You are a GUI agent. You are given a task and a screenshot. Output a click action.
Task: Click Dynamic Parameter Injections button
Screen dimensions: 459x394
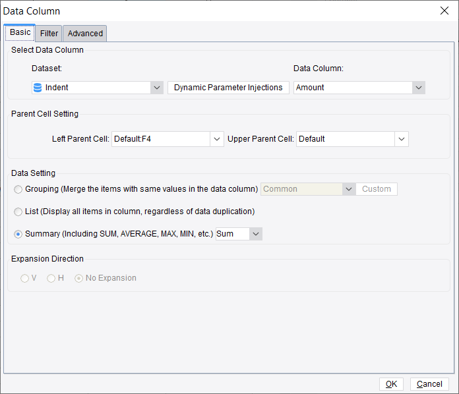(x=228, y=88)
